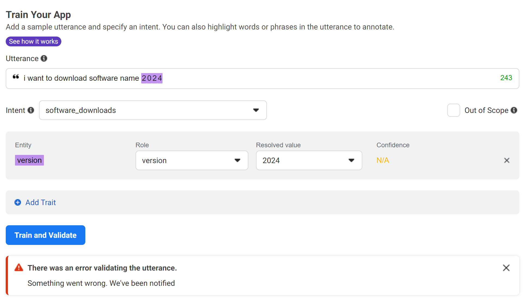Click the quote icon in the utterance box

(x=16, y=77)
